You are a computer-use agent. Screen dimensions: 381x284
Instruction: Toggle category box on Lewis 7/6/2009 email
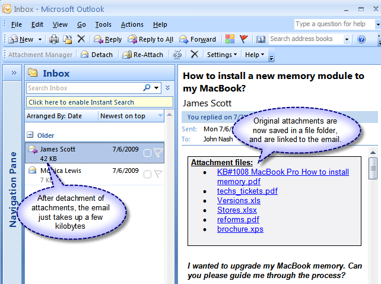point(148,175)
